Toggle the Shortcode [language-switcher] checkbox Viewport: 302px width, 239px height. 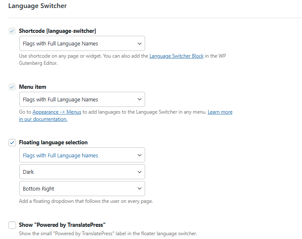12,31
